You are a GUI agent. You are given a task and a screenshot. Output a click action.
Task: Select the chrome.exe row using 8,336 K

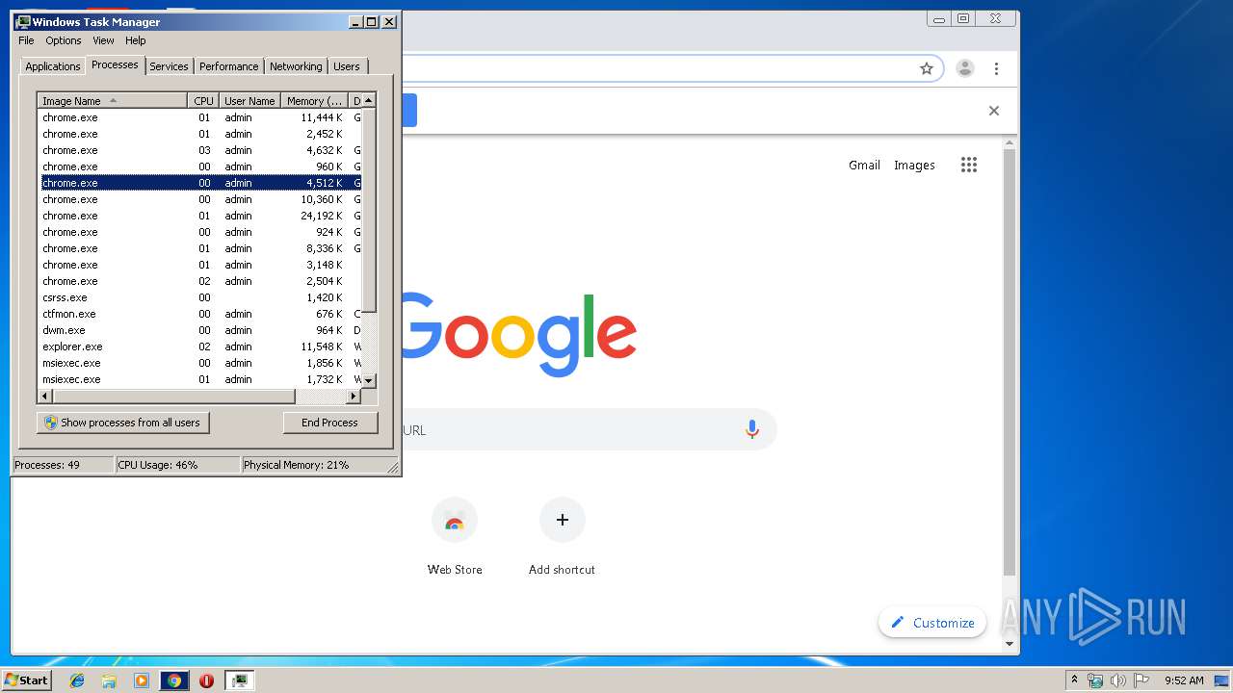199,248
